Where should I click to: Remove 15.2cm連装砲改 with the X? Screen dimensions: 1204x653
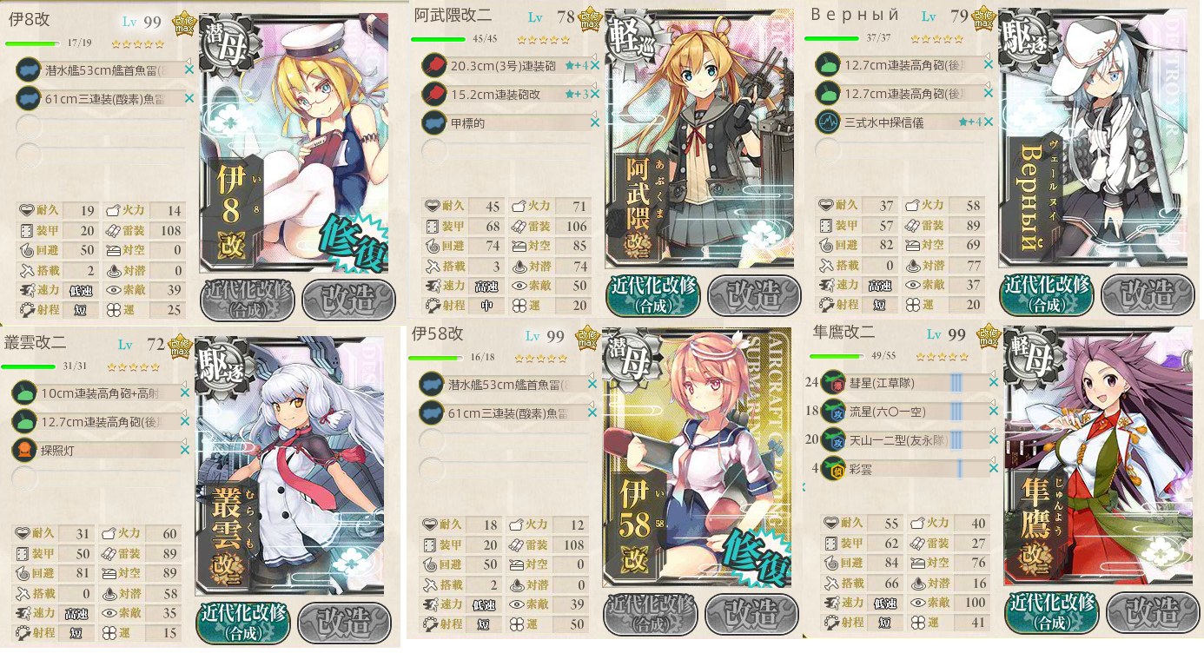pyautogui.click(x=595, y=94)
